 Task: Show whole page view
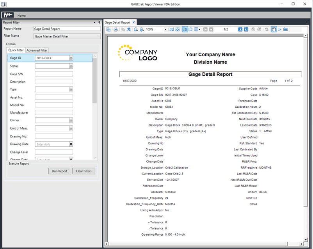pos(178,29)
